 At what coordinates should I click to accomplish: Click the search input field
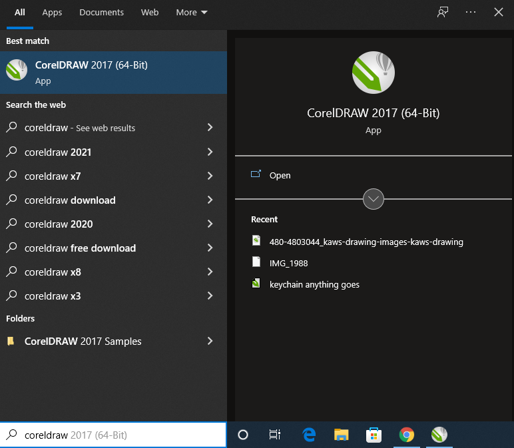pos(113,435)
